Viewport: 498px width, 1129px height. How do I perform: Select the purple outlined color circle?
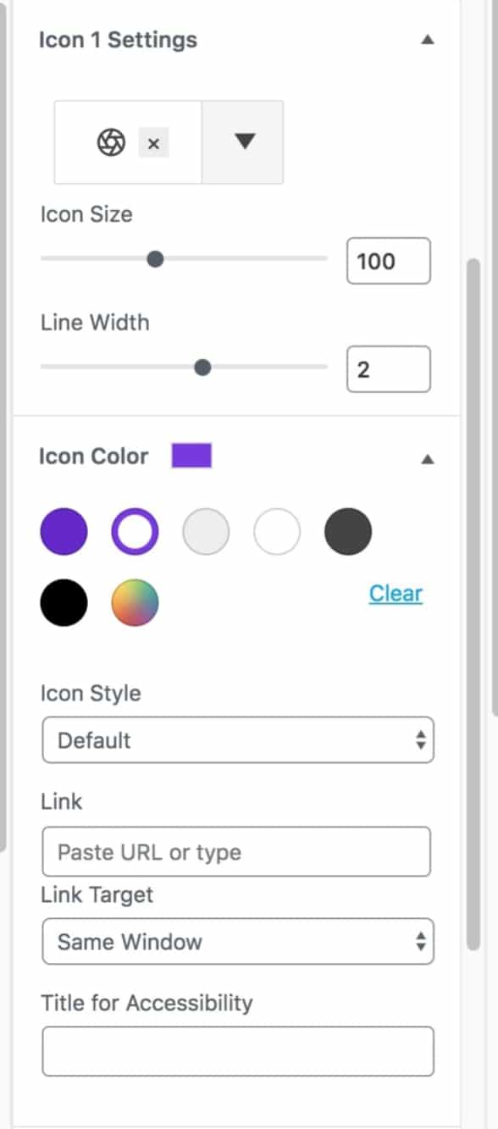[135, 532]
